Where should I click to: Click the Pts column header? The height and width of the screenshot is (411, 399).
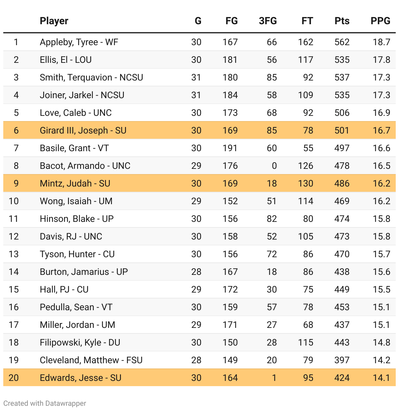pos(342,21)
